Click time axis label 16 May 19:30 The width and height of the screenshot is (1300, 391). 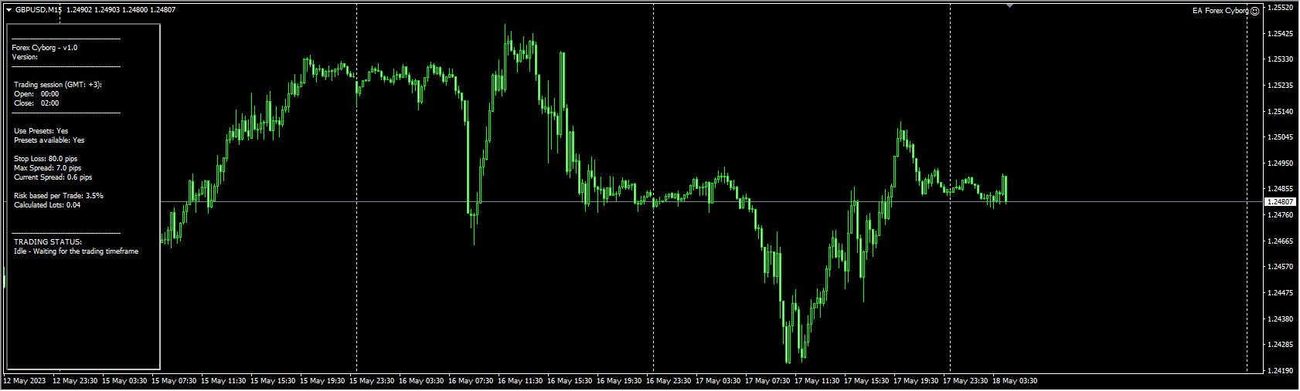(619, 381)
